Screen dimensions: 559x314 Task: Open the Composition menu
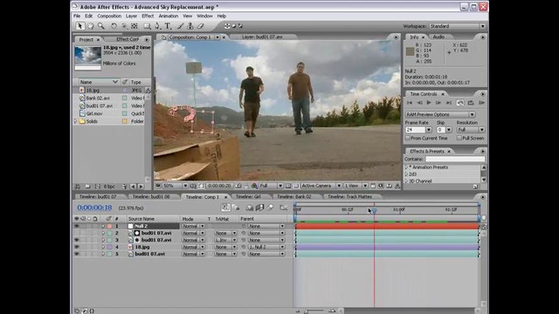109,16
